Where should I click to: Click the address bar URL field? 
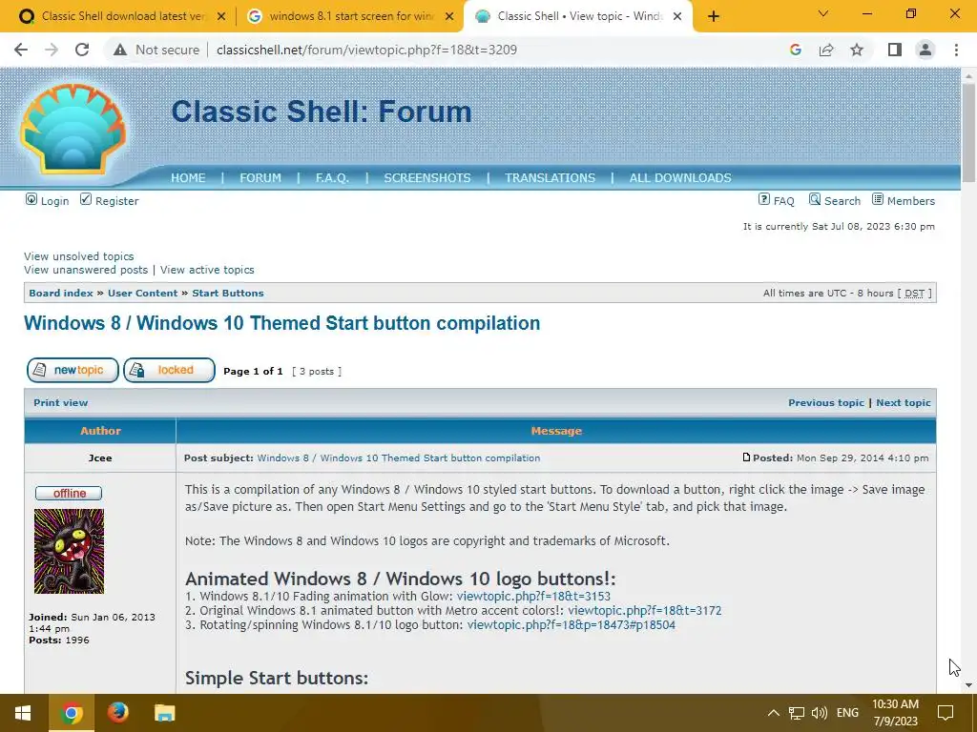coord(366,50)
